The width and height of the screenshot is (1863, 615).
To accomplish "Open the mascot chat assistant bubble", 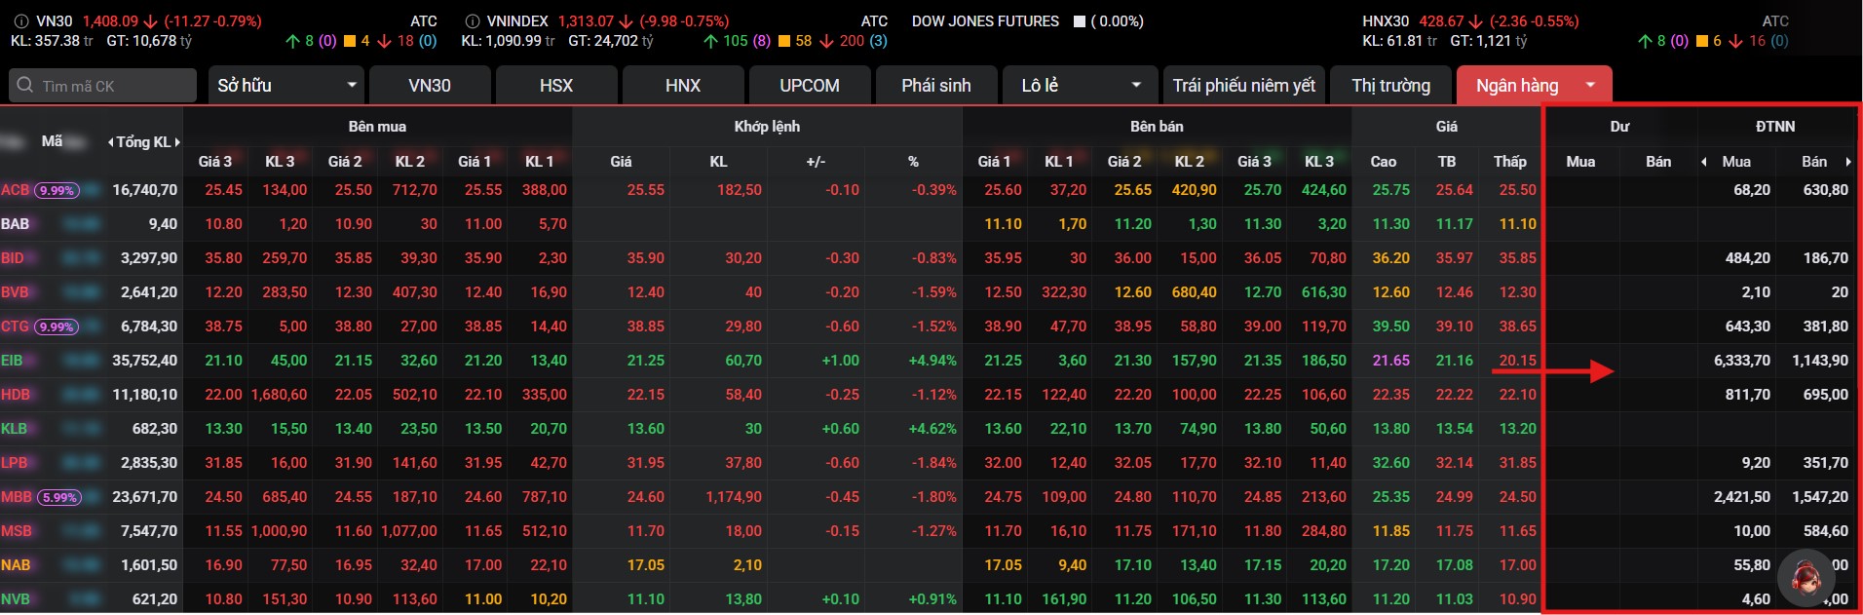I will coord(1806,577).
